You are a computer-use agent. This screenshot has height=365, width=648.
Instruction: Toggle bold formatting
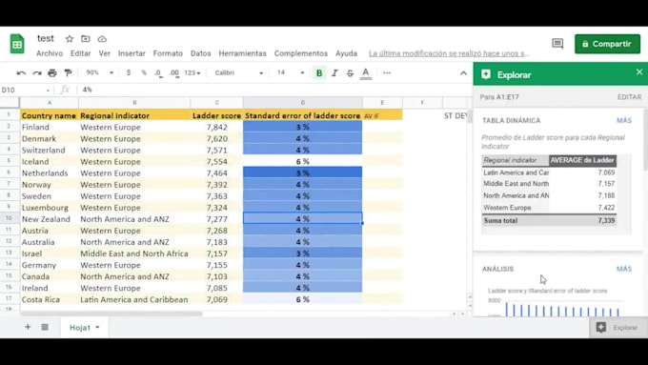319,73
